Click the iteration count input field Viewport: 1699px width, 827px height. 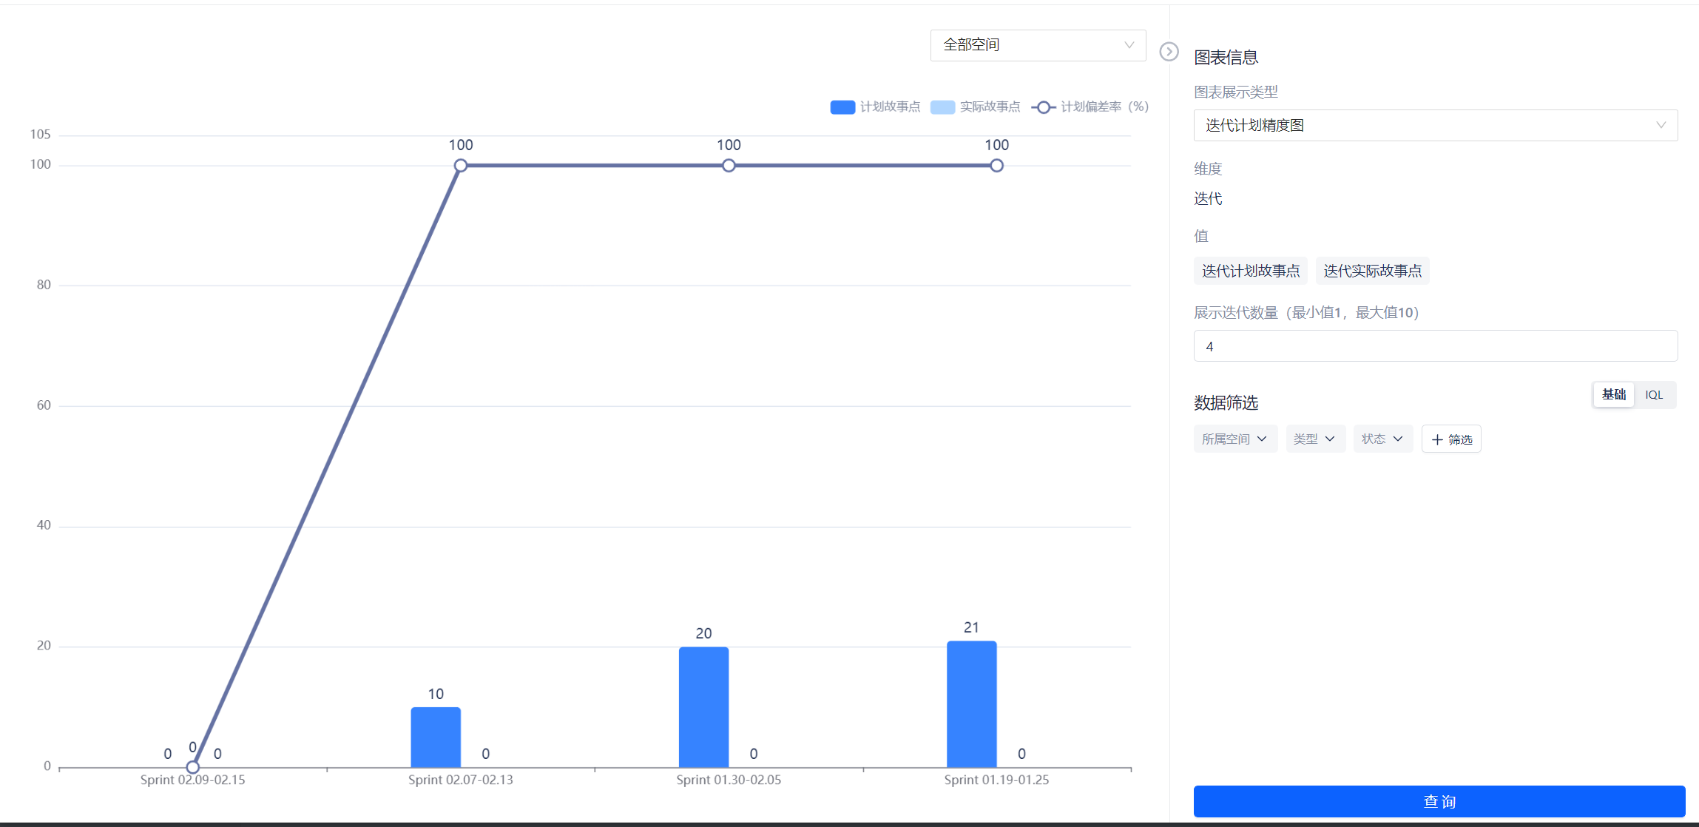tap(1435, 346)
